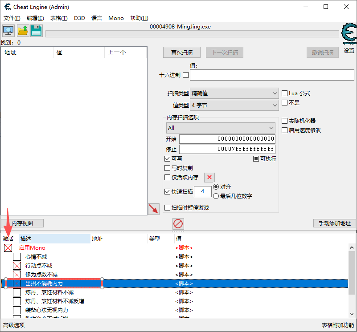This screenshot has width=357, height=332.
Task: Open 设置 under the logo
Action: pyautogui.click(x=349, y=51)
